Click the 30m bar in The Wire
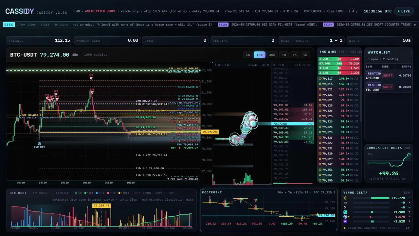The height and width of the screenshot is (236, 419). click(339, 64)
